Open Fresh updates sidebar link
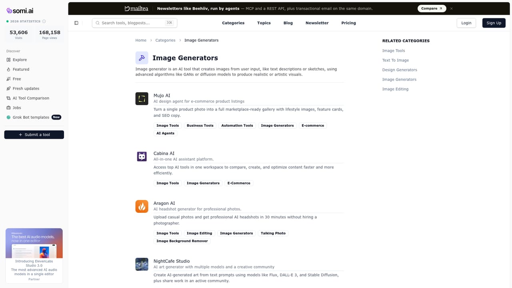The image size is (512, 288). coord(26,88)
